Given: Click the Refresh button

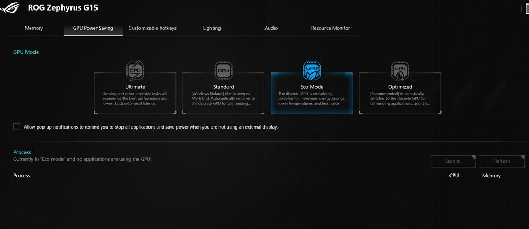Looking at the screenshot, I should click(x=502, y=161).
